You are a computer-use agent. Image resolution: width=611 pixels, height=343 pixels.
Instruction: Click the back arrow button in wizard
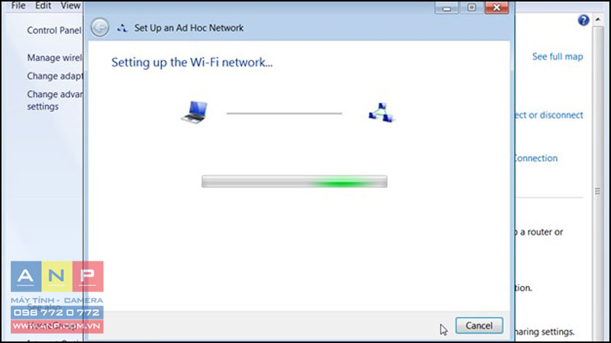coord(100,27)
